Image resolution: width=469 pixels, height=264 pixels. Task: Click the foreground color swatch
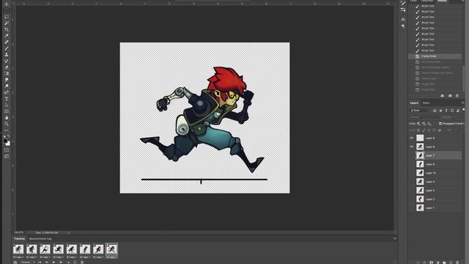tap(5, 142)
